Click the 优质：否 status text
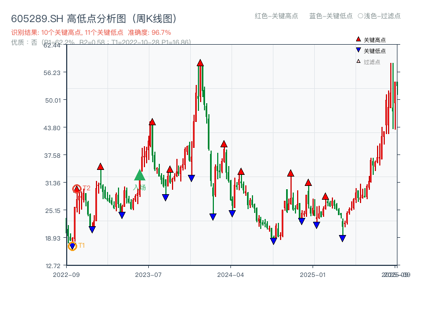441x331 pixels. point(20,42)
